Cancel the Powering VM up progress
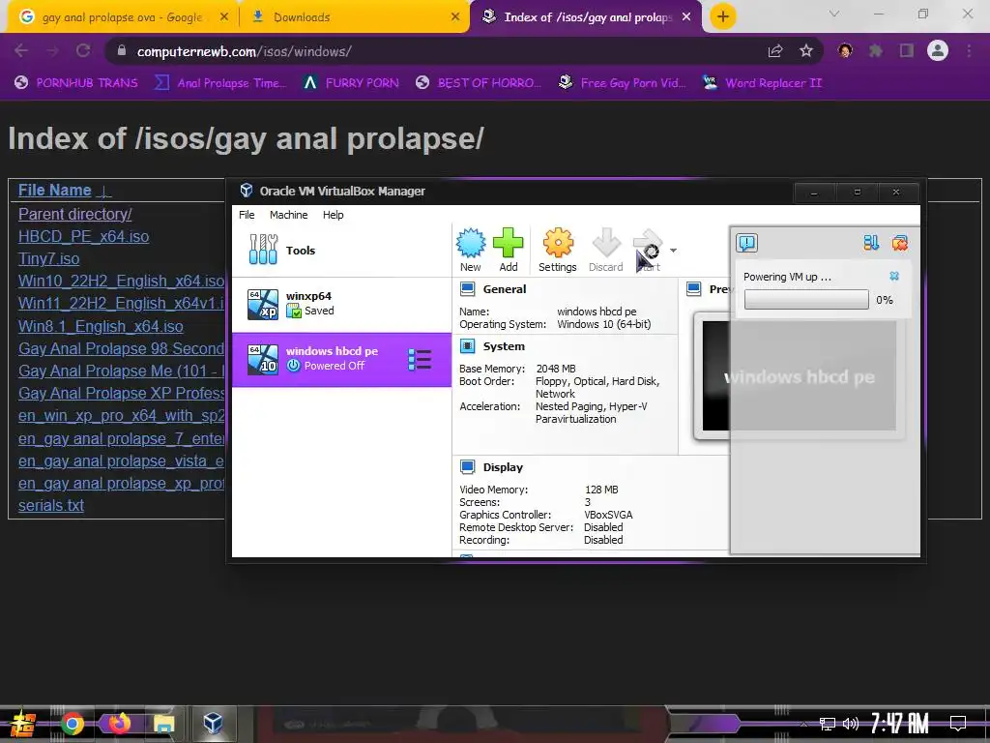Viewport: 990px width, 743px height. (894, 276)
